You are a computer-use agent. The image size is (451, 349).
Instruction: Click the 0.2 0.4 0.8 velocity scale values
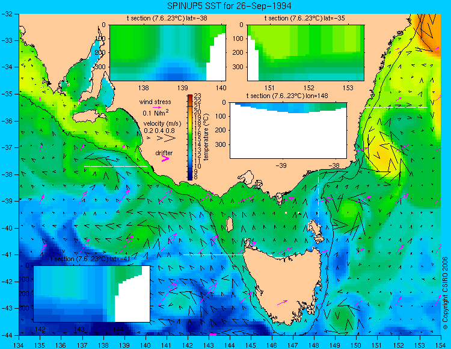coord(159,131)
